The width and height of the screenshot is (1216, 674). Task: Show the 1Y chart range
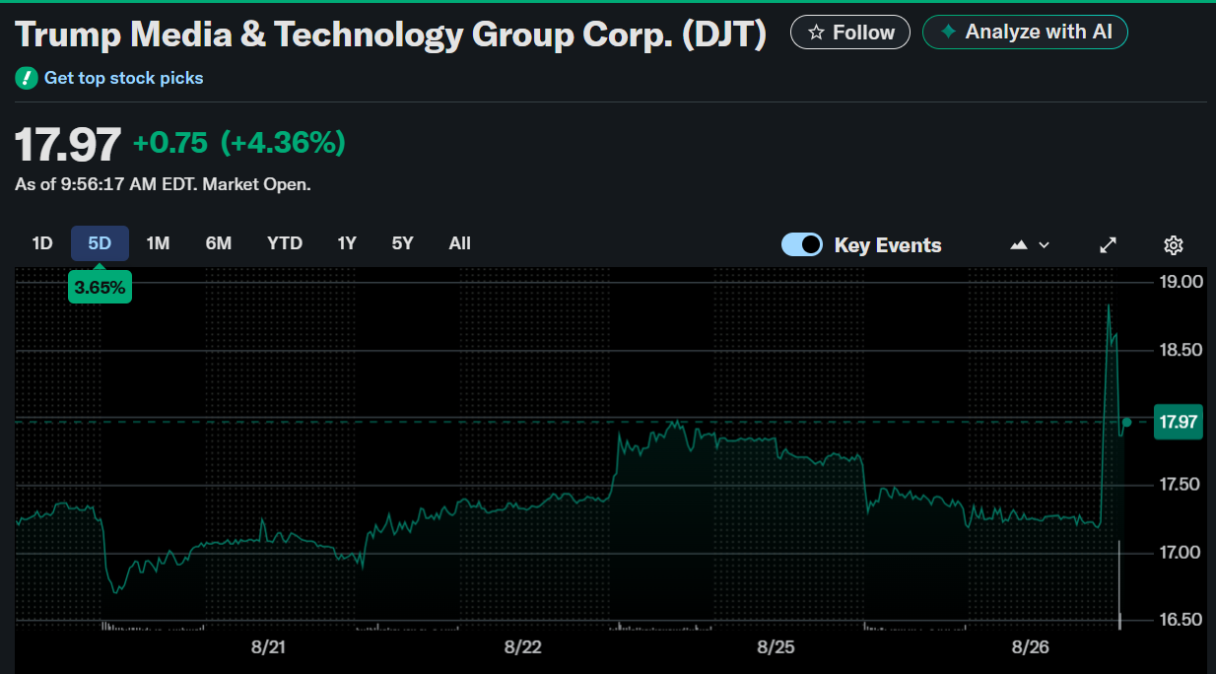(x=347, y=243)
